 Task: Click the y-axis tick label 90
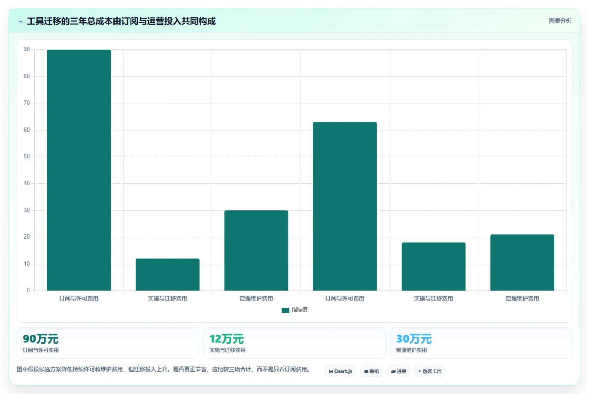[27, 49]
